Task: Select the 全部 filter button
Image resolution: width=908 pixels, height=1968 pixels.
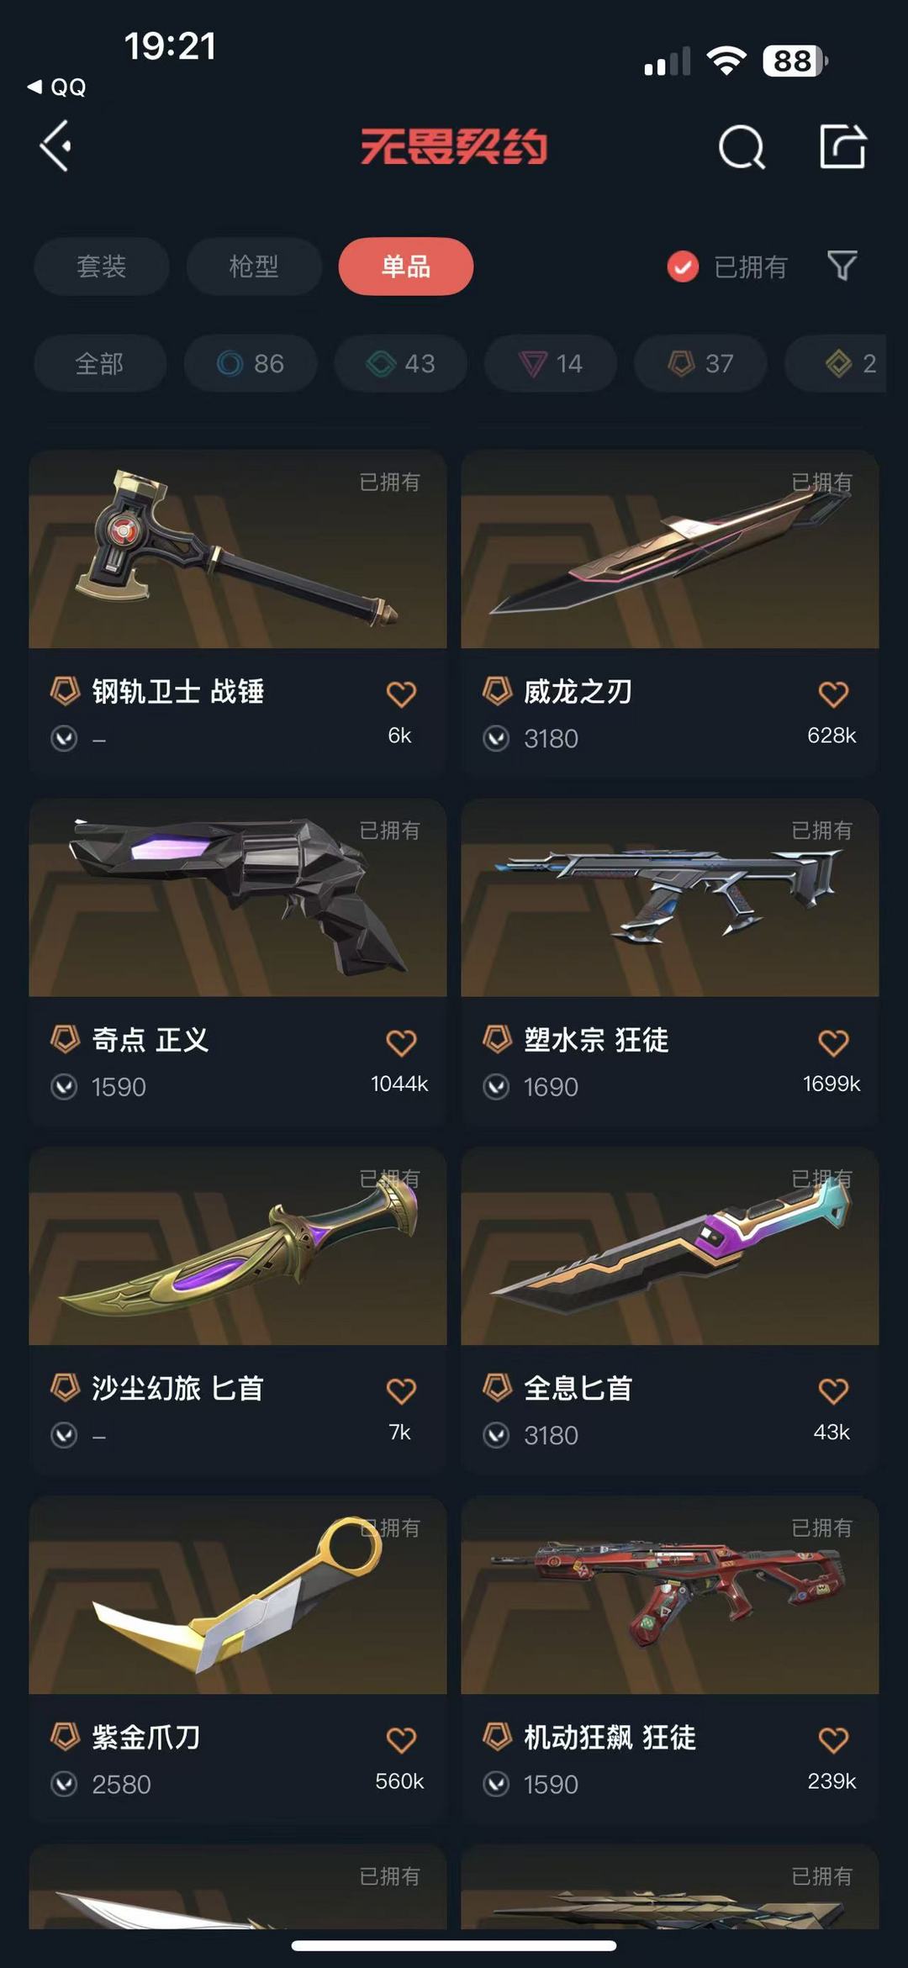Action: click(x=100, y=363)
